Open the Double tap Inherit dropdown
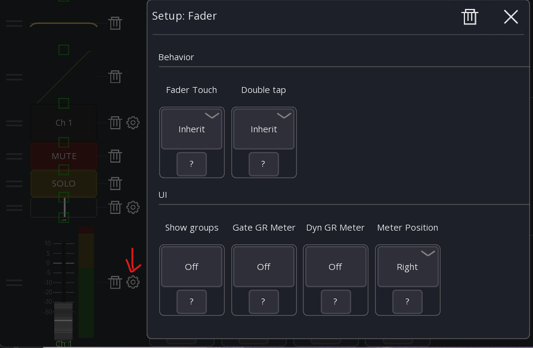The width and height of the screenshot is (533, 348). point(264,129)
